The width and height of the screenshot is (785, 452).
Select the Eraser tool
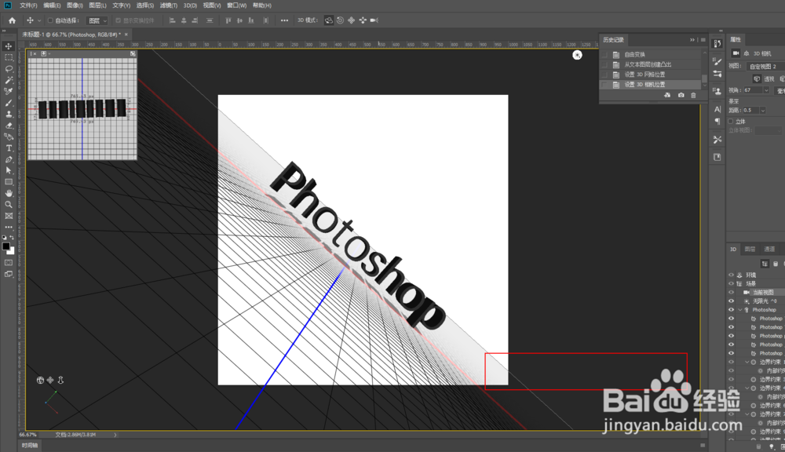tap(9, 126)
